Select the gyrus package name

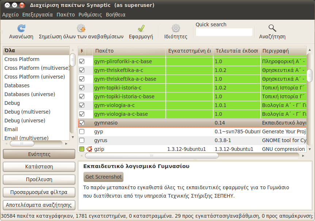click(101, 140)
